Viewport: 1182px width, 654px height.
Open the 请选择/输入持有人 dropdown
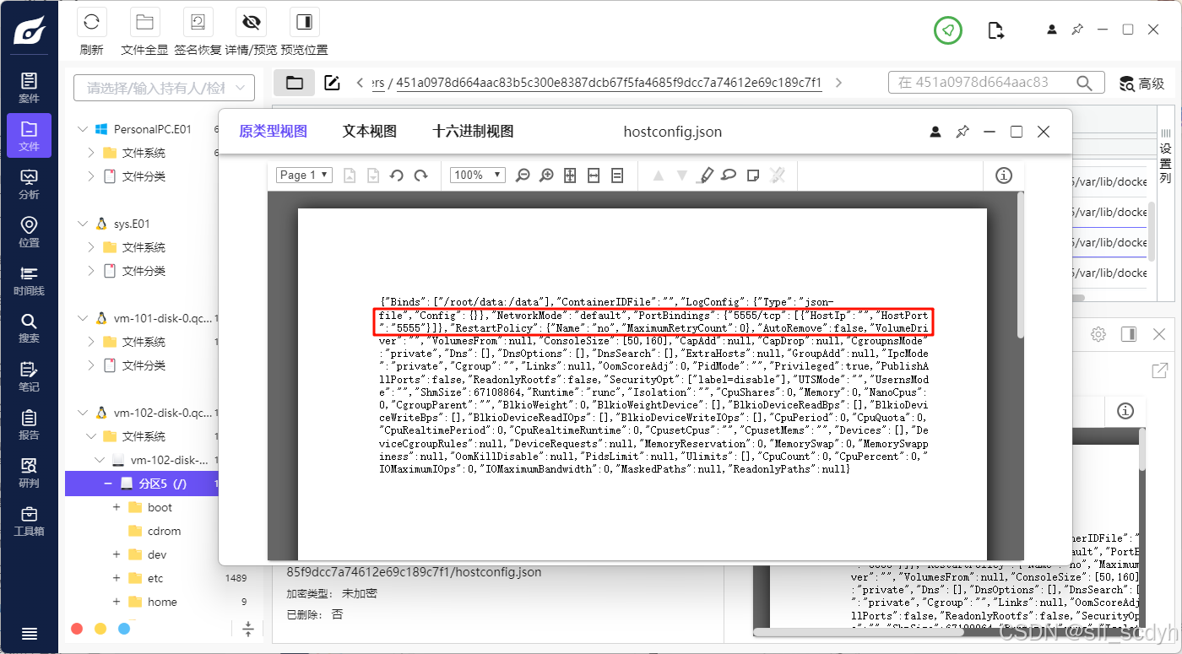coord(164,88)
